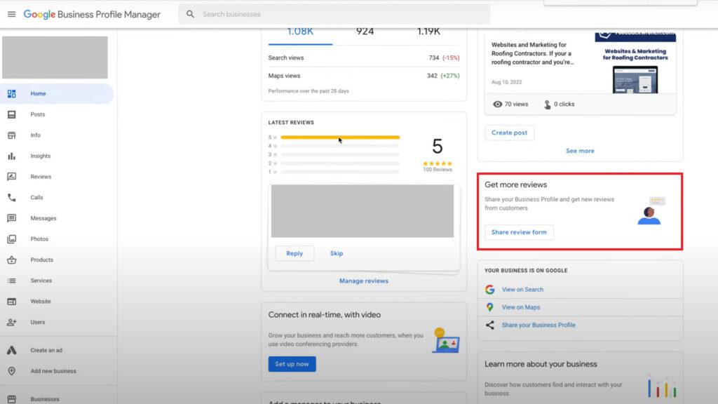The image size is (718, 404).
Task: Open the Users menu item
Action: 57,322
